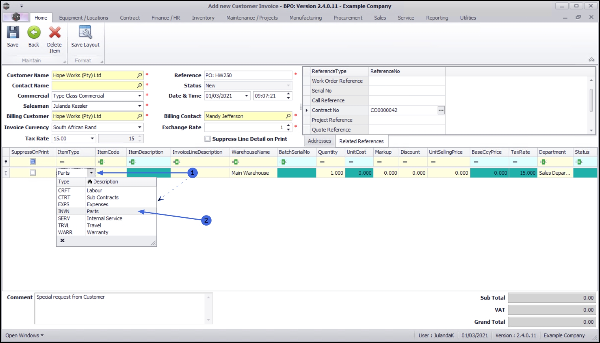This screenshot has height=343, width=600.
Task: Click the red Delete Item icon
Action: 55,33
